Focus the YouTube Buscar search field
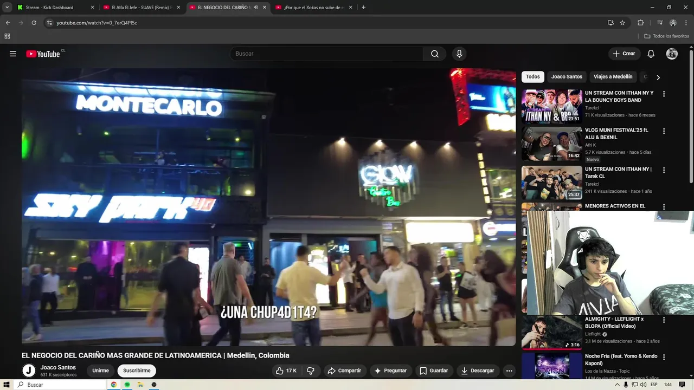This screenshot has width=694, height=390. pyautogui.click(x=327, y=54)
